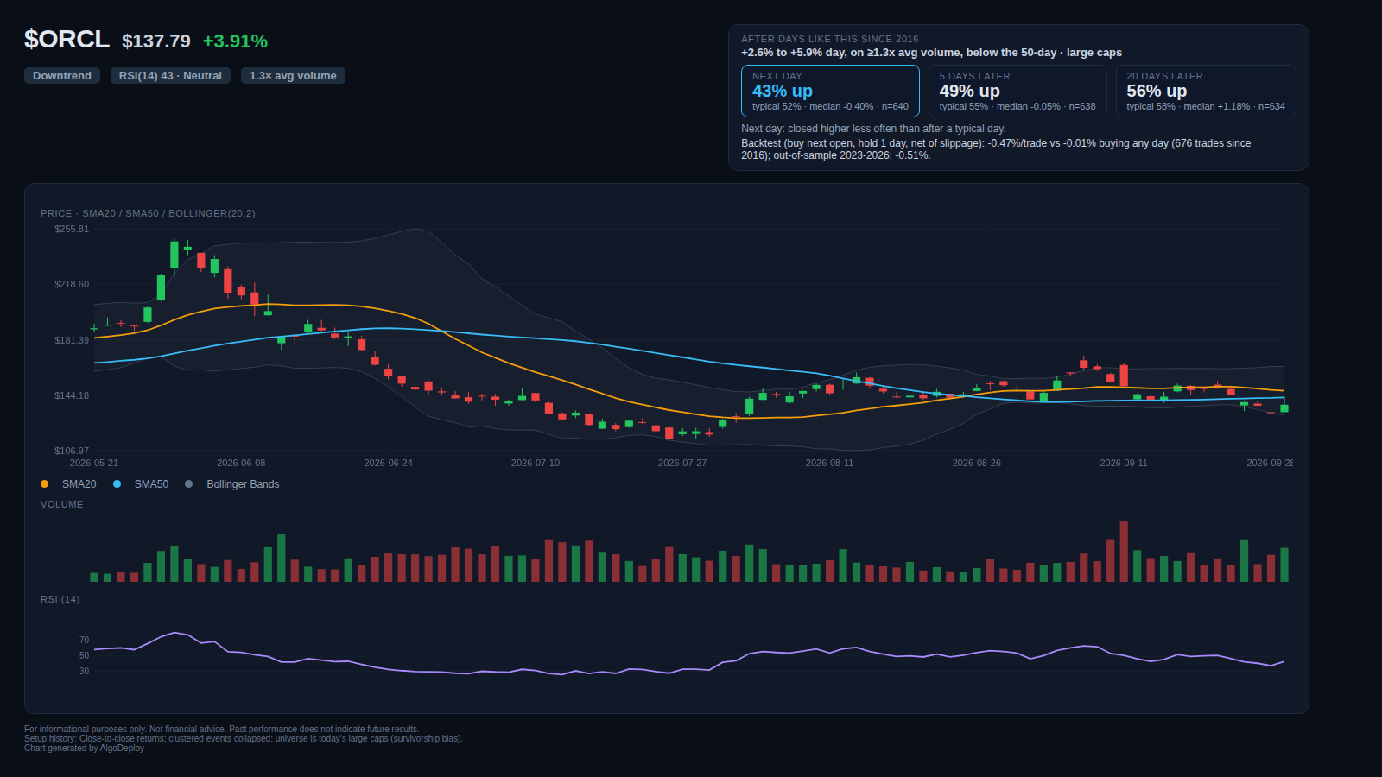Click the 2026-07-27 date axis label
Screen dimensions: 1382x777
pyautogui.click(x=682, y=463)
